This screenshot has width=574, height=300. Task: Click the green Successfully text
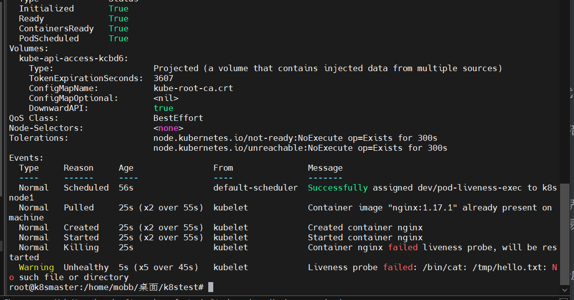tap(337, 188)
